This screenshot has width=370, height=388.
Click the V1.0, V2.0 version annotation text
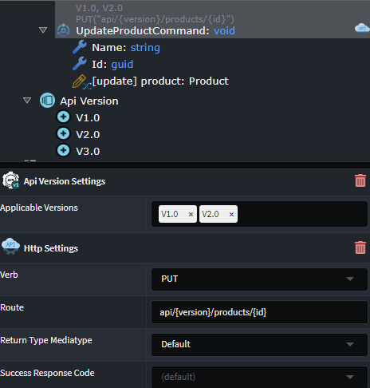pos(99,8)
